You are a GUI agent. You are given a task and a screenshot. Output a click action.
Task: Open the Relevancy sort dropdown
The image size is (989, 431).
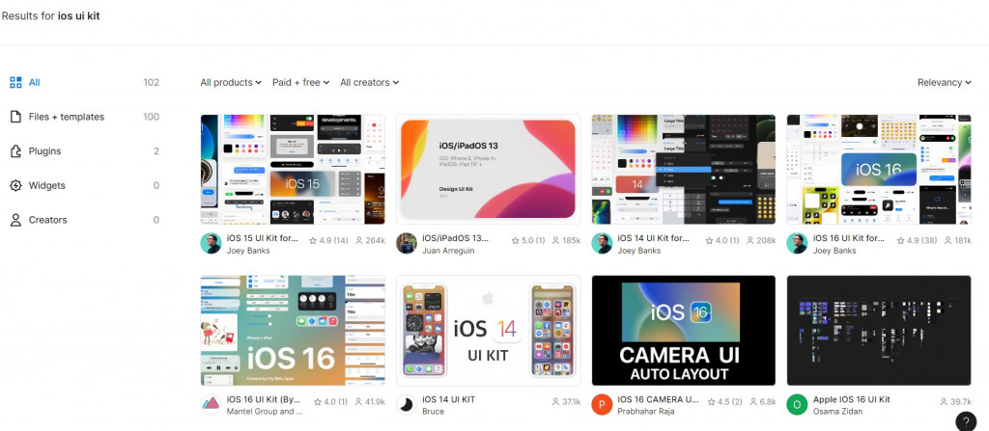pyautogui.click(x=944, y=83)
